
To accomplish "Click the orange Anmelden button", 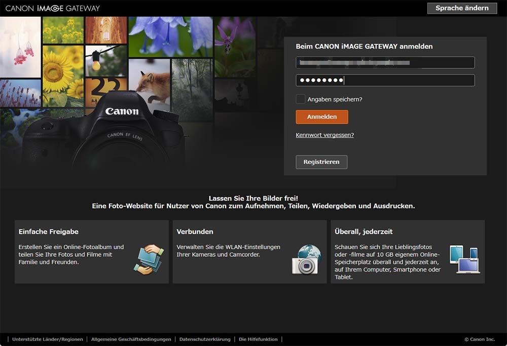I will 322,117.
